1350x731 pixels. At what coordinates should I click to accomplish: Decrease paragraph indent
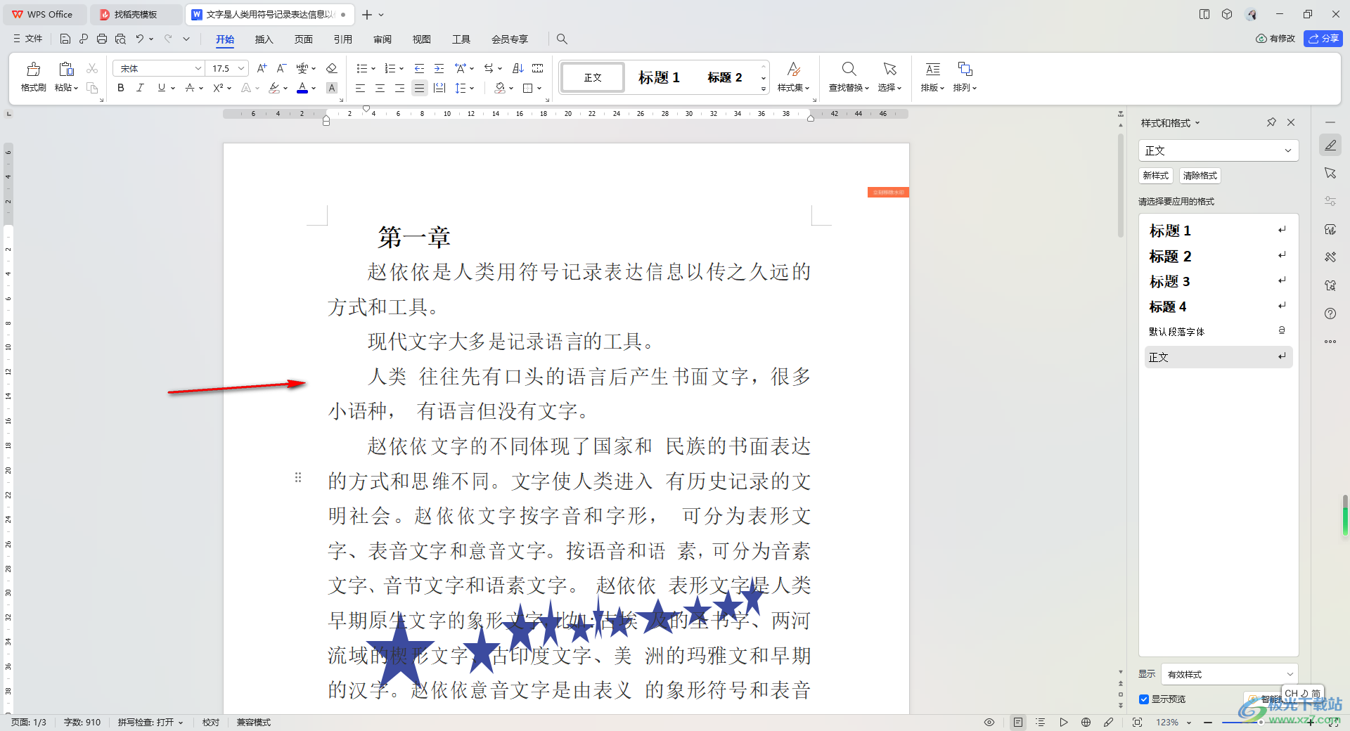[419, 68]
